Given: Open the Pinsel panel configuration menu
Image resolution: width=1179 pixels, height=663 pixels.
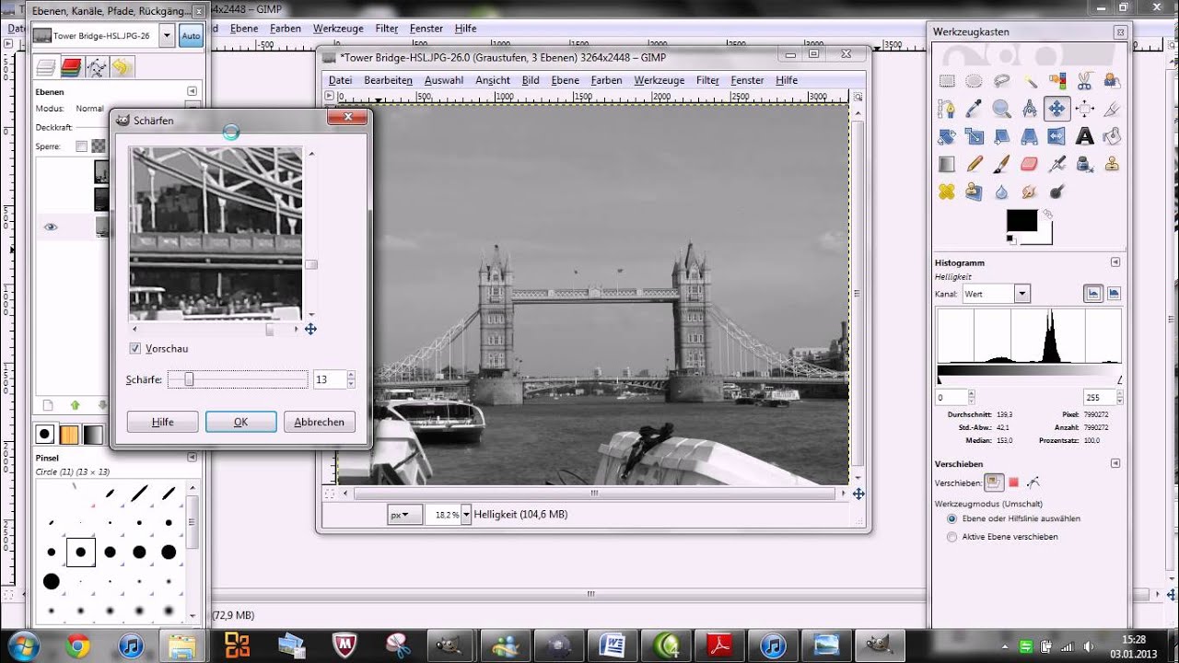Looking at the screenshot, I should point(192,457).
